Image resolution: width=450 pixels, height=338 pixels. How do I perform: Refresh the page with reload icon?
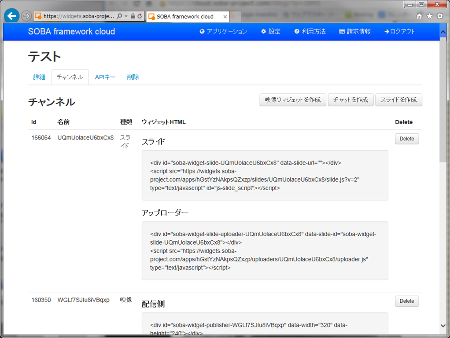click(140, 16)
